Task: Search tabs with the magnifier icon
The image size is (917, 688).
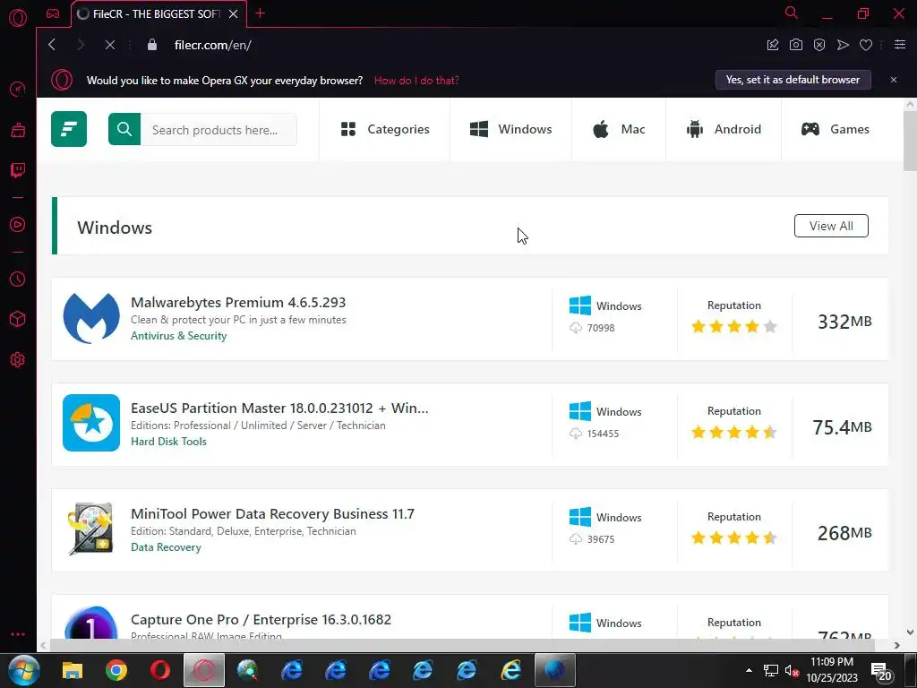Action: click(x=792, y=13)
